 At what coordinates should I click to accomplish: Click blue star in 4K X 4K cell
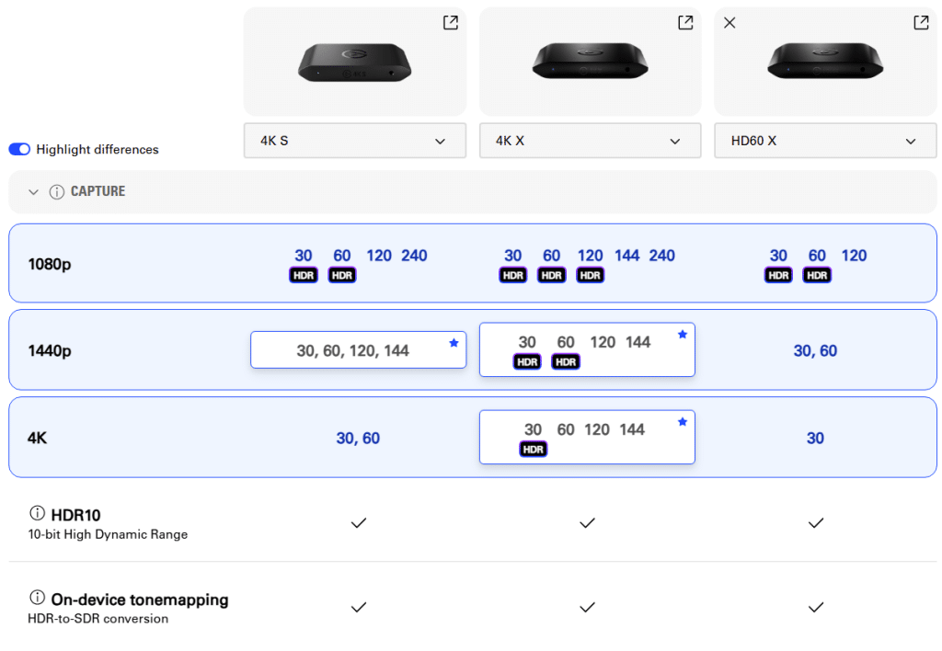(682, 422)
